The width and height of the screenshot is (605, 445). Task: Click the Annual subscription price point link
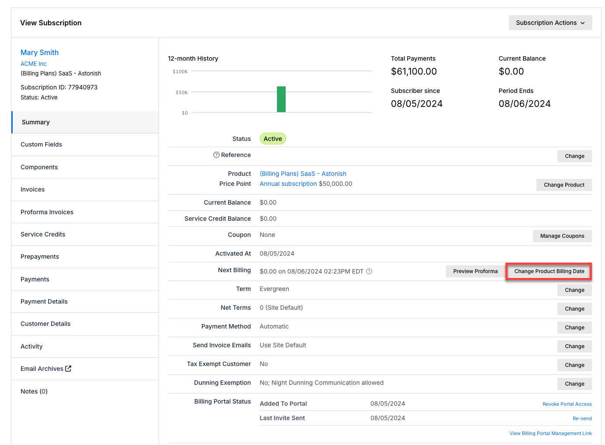tap(288, 184)
